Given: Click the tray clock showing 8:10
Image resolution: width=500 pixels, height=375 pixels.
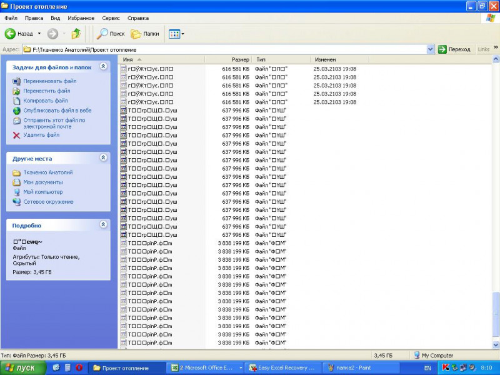Looking at the screenshot, I should click(x=486, y=367).
